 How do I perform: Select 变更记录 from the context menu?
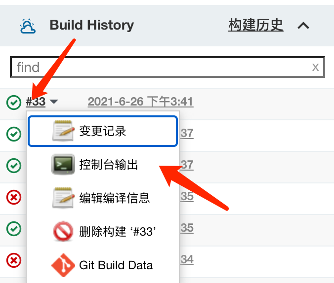point(103,131)
